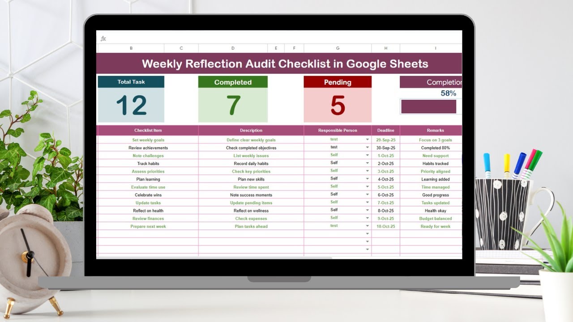Select column G header
The width and height of the screenshot is (573, 322).
338,48
